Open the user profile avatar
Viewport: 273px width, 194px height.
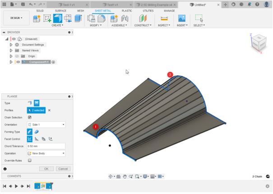[267, 5]
